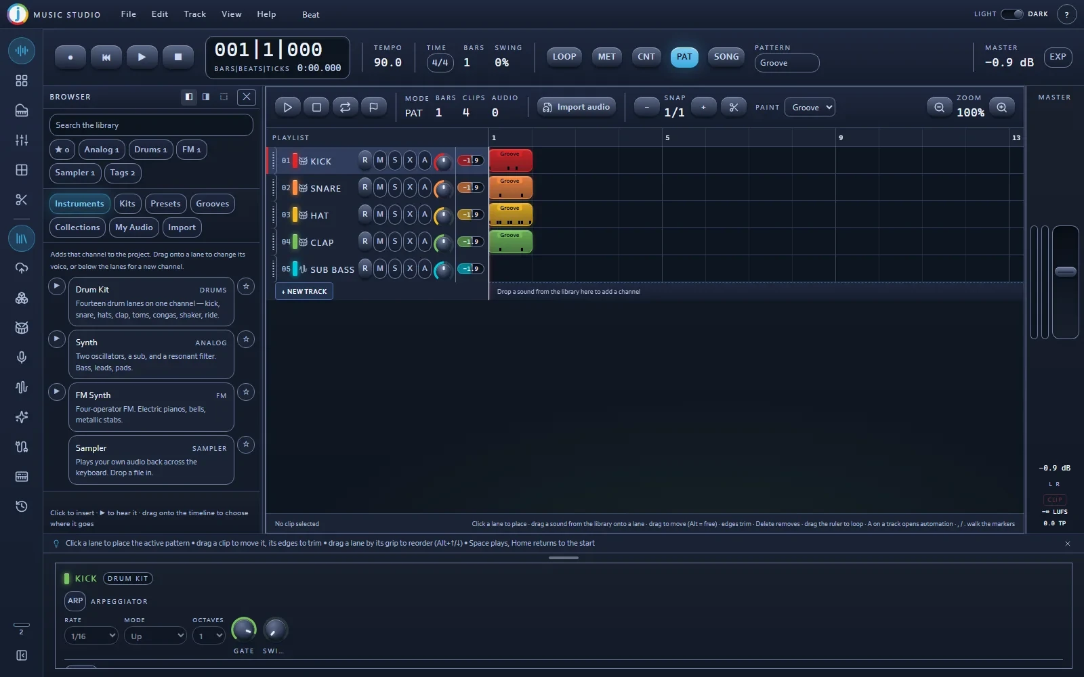Open the waveform view in the sidebar
1084x677 pixels.
[x=22, y=51]
